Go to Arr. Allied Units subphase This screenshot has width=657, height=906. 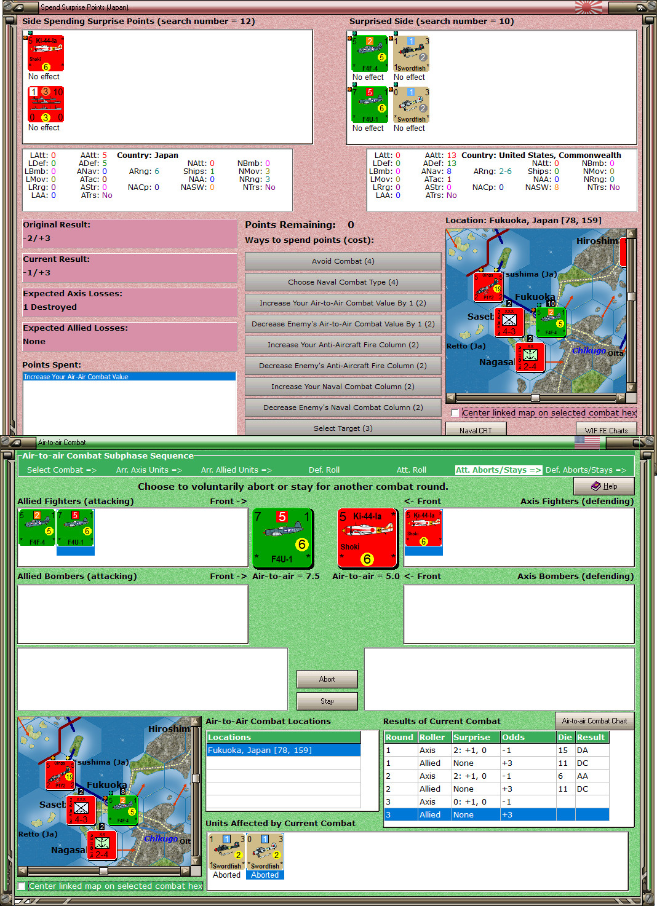pos(236,470)
